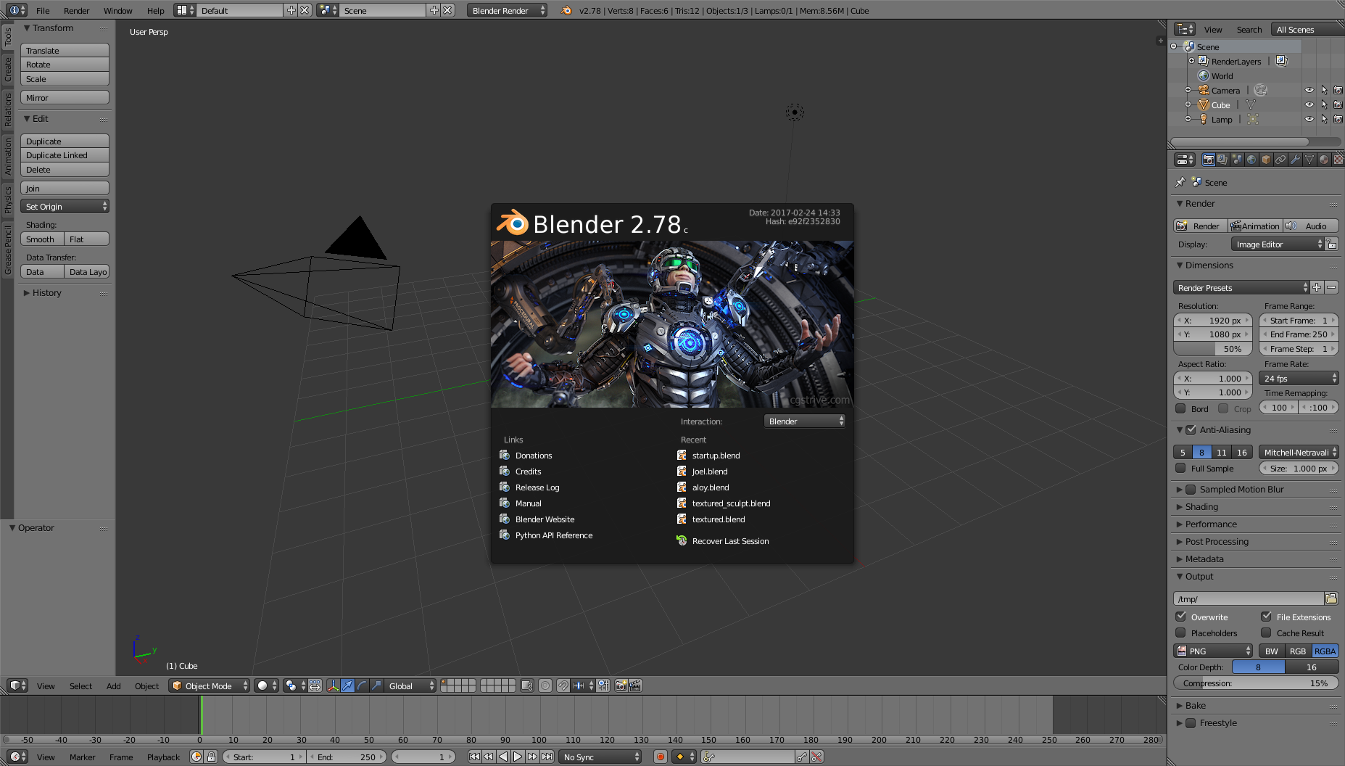Click the OpenGL render image camera icon
Screen dimensions: 1345x766
click(x=621, y=685)
